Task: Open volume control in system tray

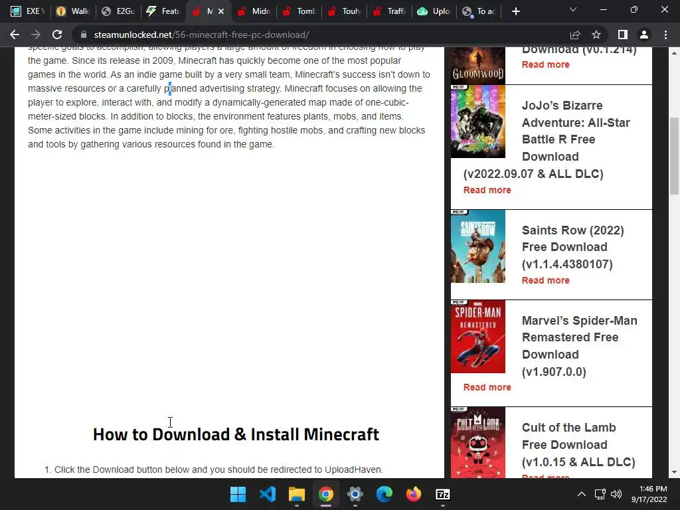Action: click(x=616, y=494)
